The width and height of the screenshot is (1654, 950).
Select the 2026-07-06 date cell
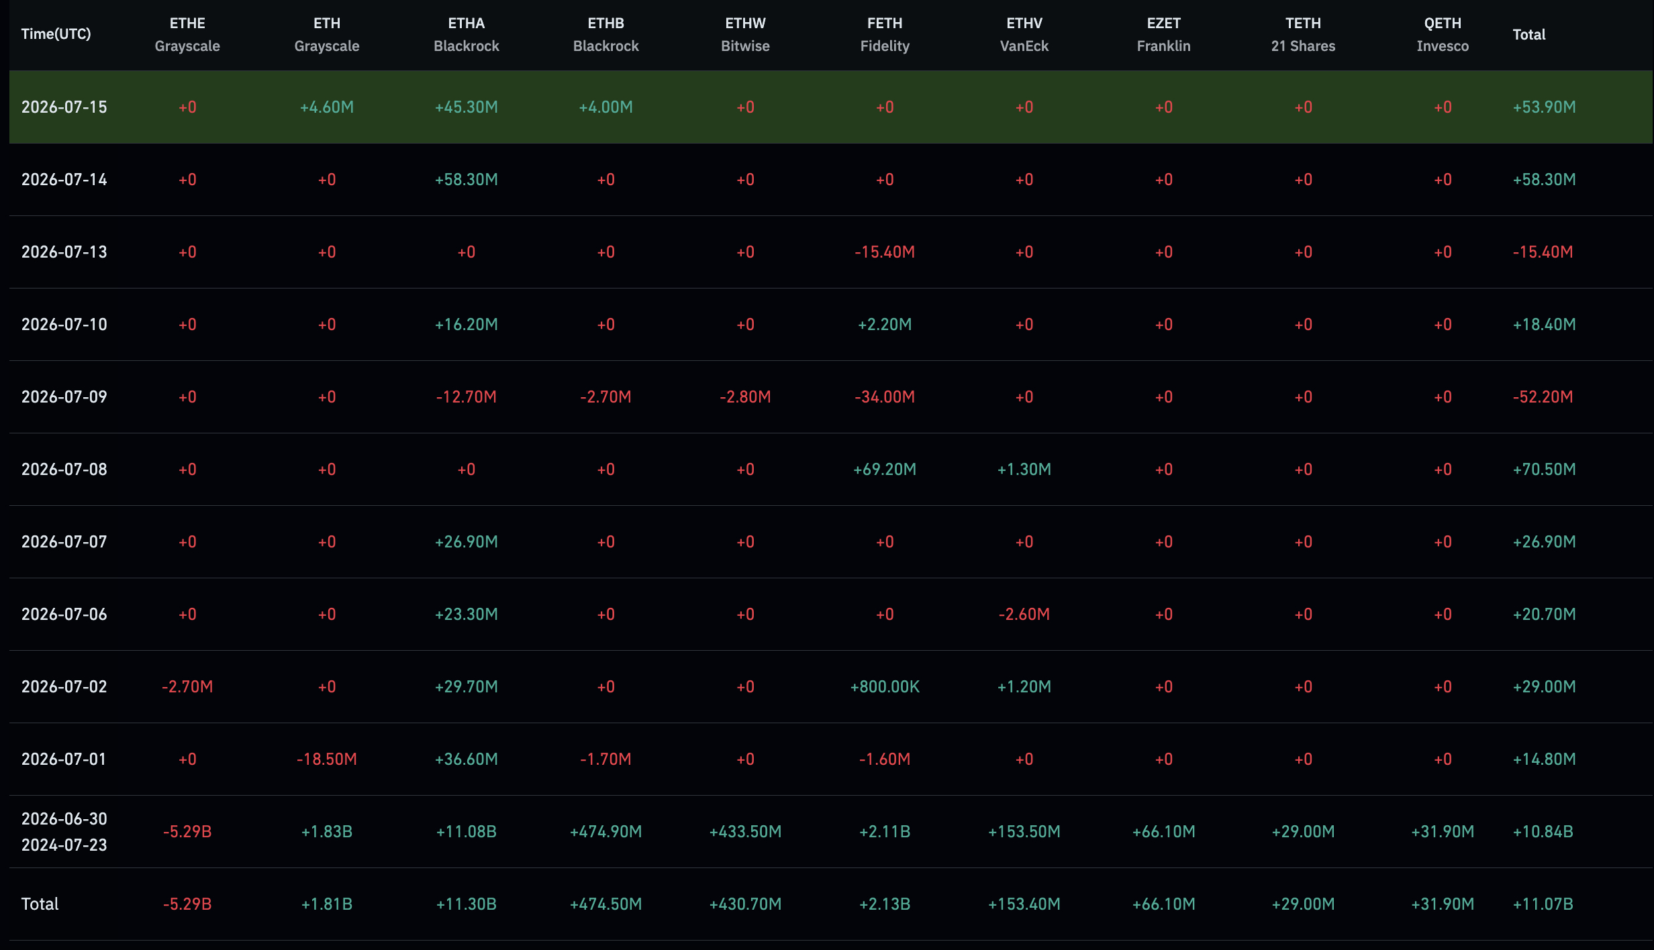tap(64, 615)
